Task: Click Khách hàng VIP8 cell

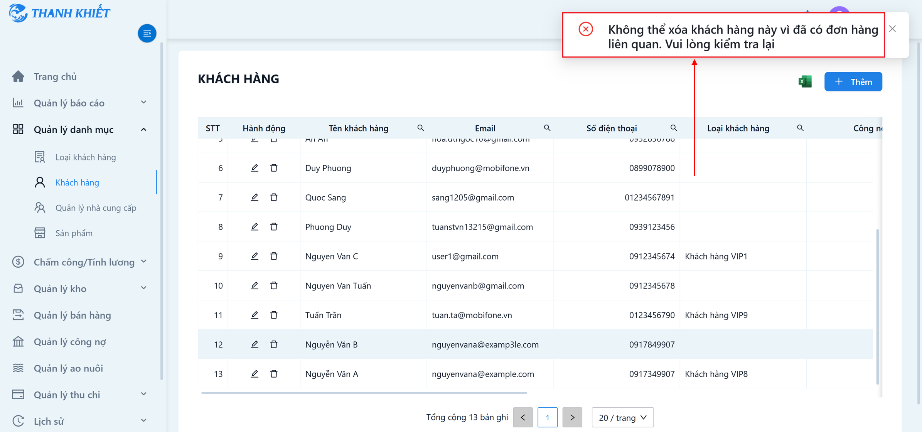Action: (716, 374)
